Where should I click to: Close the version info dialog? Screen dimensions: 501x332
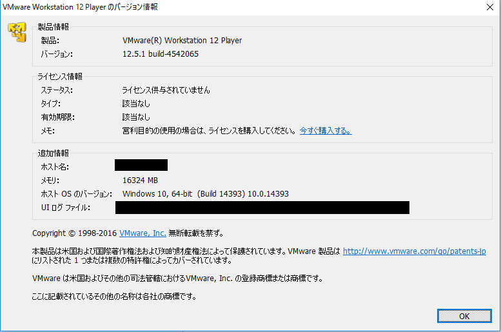490,7
